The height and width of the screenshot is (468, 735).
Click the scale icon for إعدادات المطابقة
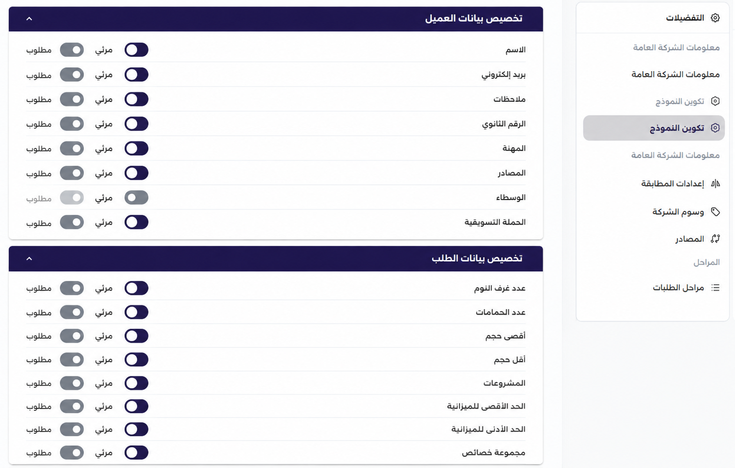pos(715,183)
